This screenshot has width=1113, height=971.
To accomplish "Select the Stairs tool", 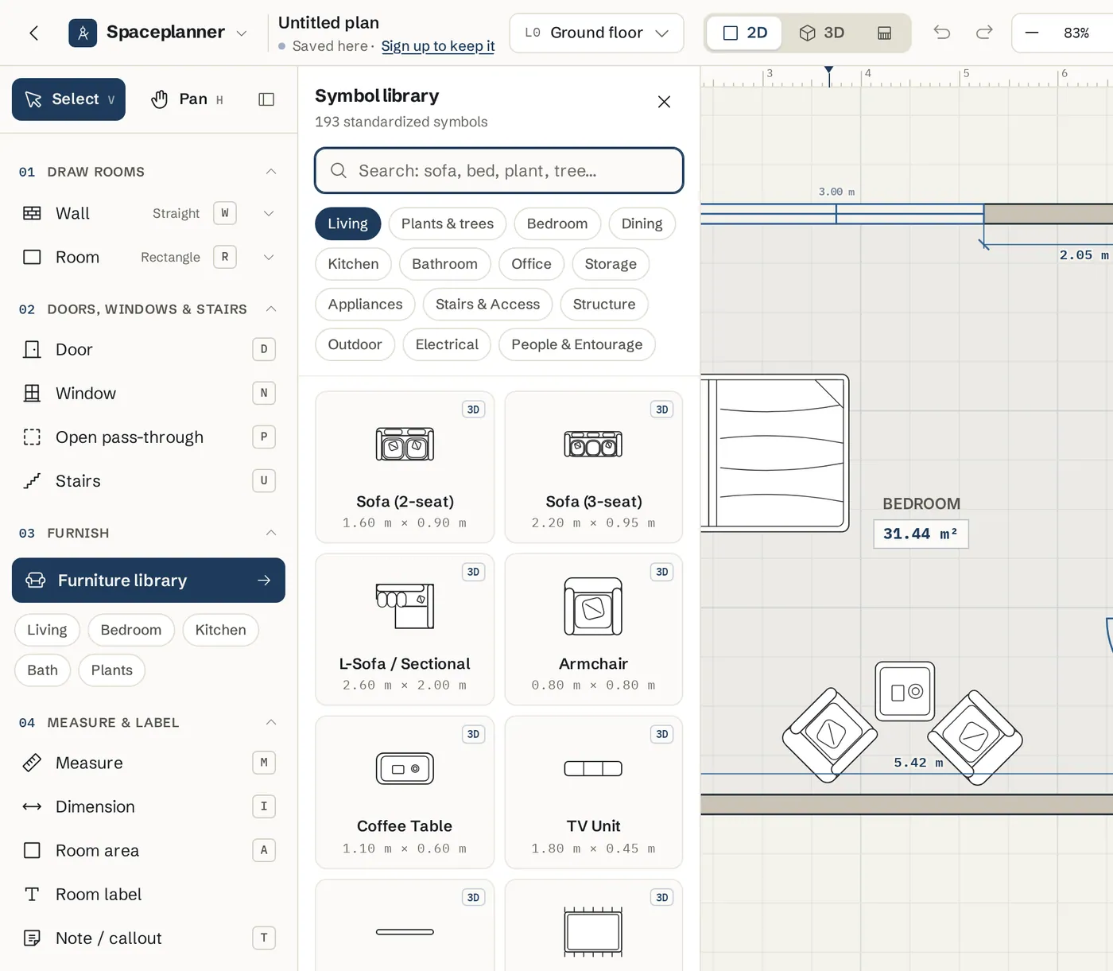I will tap(149, 480).
